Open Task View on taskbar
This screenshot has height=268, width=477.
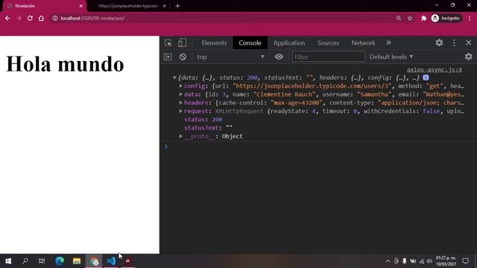point(42,261)
